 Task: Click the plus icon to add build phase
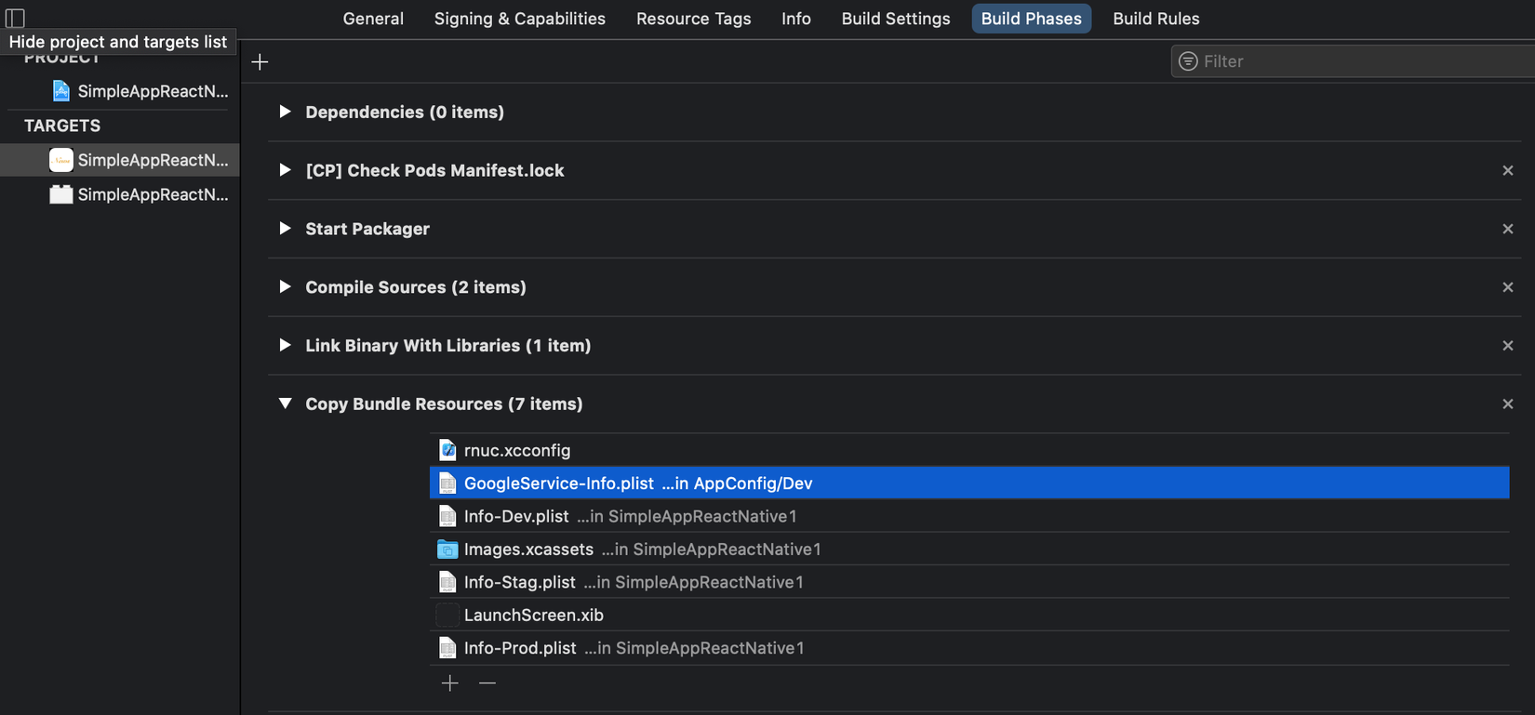click(260, 61)
